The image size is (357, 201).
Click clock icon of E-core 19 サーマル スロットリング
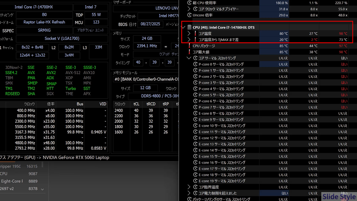tap(195, 181)
